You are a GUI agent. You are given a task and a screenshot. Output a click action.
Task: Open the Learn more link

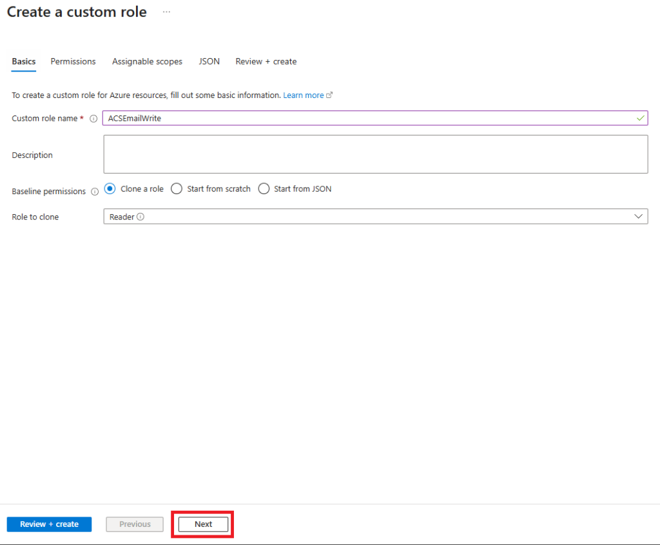(x=304, y=95)
